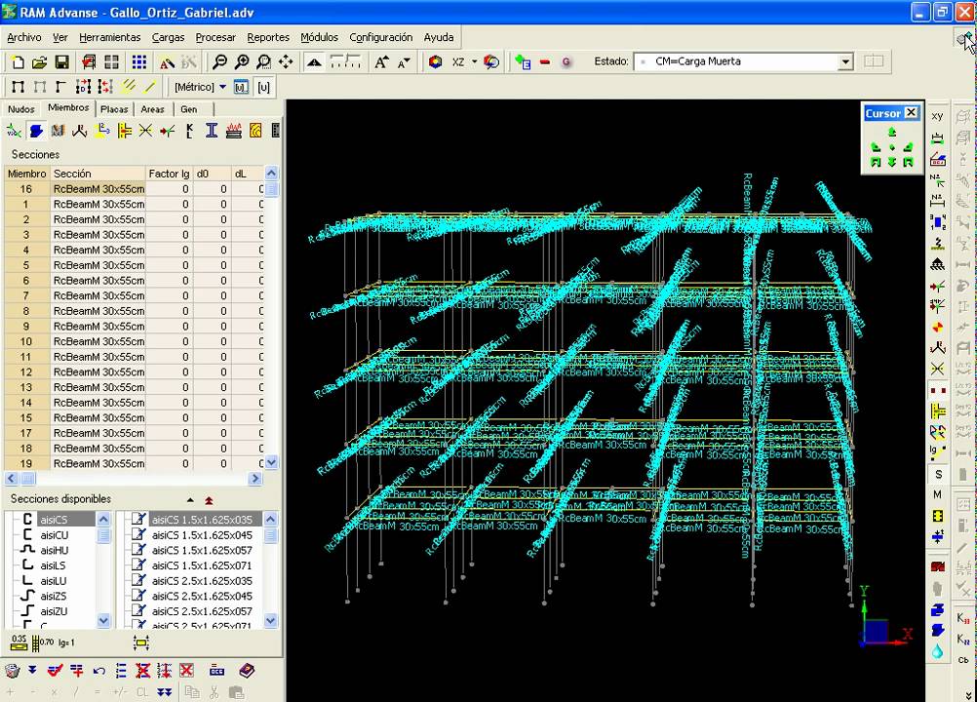
Task: Select section aisiCS 2.5x1.625x045
Action: pyautogui.click(x=202, y=596)
